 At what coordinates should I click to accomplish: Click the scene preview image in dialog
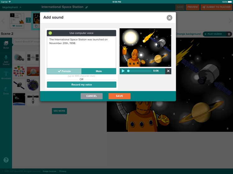click(145, 48)
